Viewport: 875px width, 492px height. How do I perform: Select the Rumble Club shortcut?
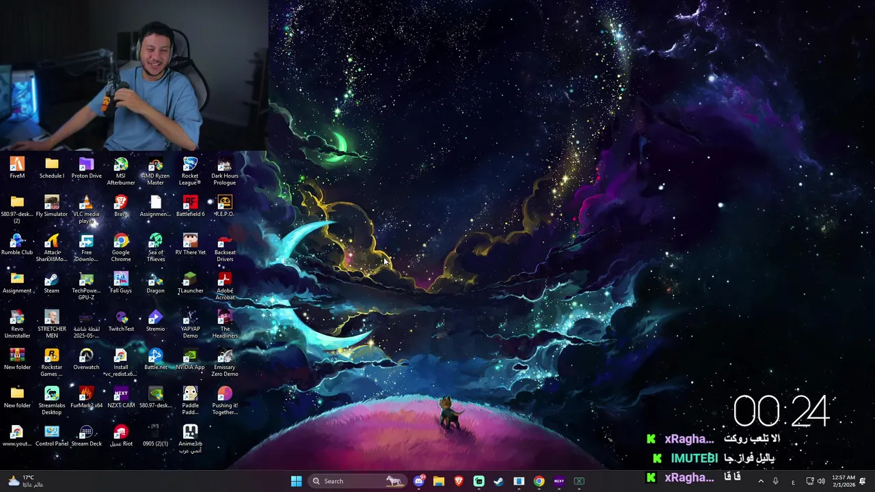17,245
